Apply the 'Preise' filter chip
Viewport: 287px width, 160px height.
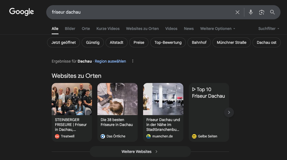click(x=139, y=42)
